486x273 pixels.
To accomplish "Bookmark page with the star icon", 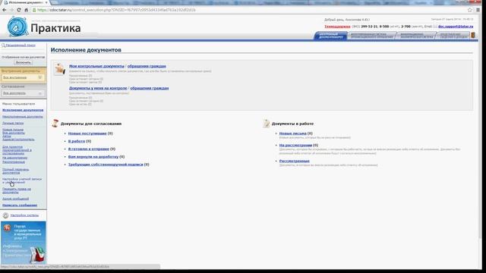I will [470, 10].
